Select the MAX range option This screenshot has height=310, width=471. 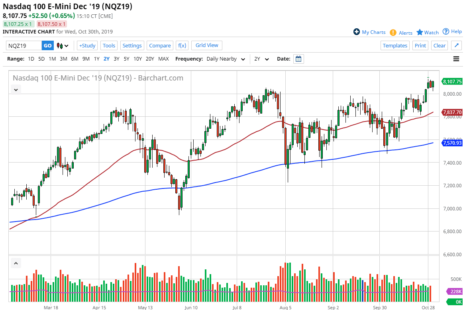163,59
